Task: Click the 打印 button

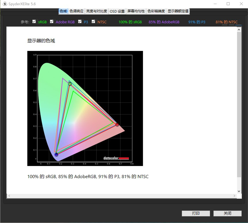Action: [x=196, y=213]
